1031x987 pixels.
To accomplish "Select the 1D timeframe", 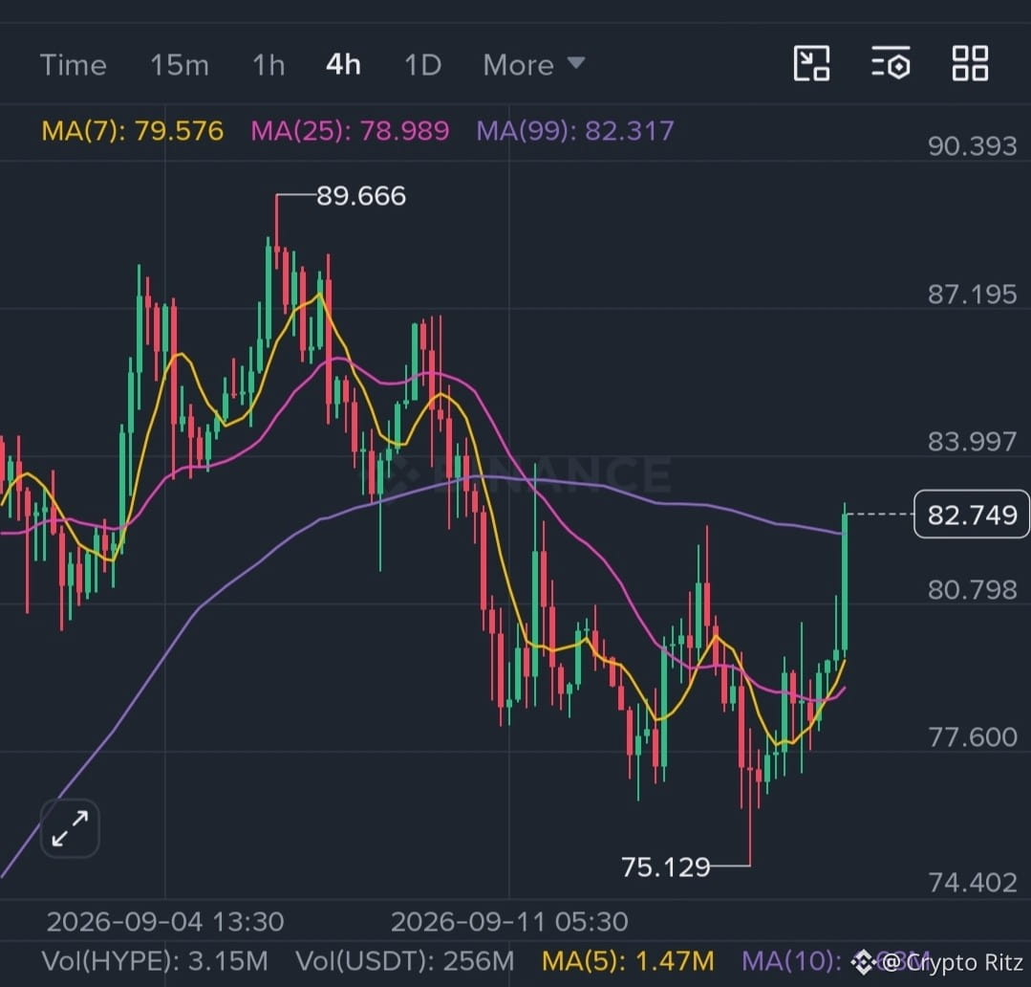I will (x=422, y=65).
